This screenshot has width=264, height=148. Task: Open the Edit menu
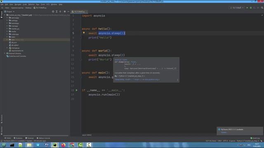(x=7, y=5)
